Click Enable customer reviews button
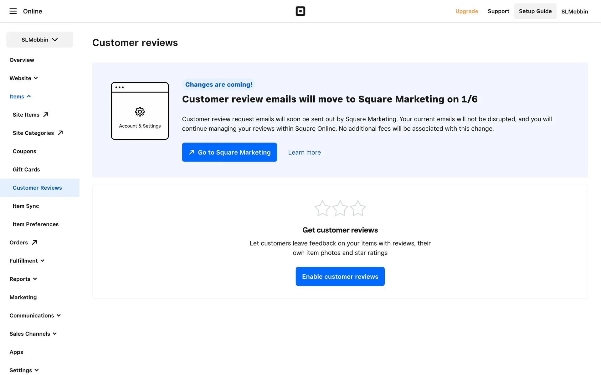601x375 pixels. [340, 276]
